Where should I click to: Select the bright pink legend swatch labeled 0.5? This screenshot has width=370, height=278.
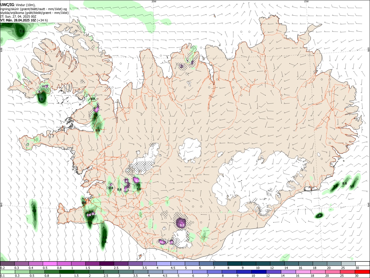click(x=50, y=264)
